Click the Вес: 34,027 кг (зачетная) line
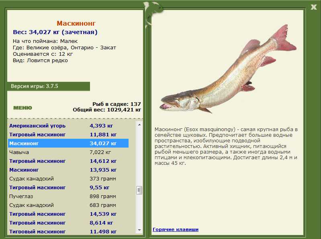The width and height of the screenshot is (321, 239). point(55,32)
